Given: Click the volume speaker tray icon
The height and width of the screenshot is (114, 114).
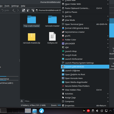Looking at the screenshot, I should [x=97, y=111].
